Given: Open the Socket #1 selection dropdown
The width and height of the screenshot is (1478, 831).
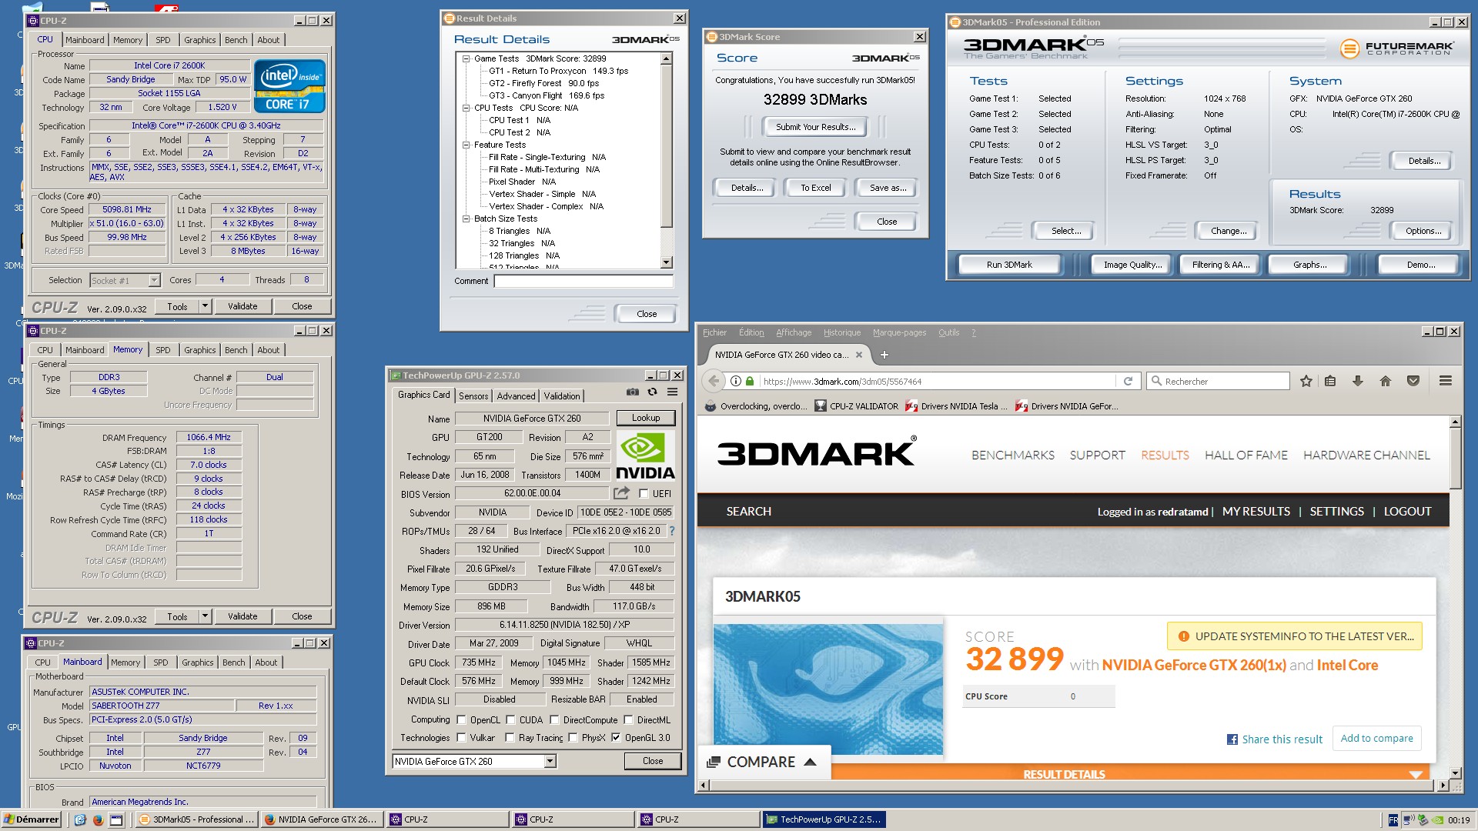Looking at the screenshot, I should 154,281.
